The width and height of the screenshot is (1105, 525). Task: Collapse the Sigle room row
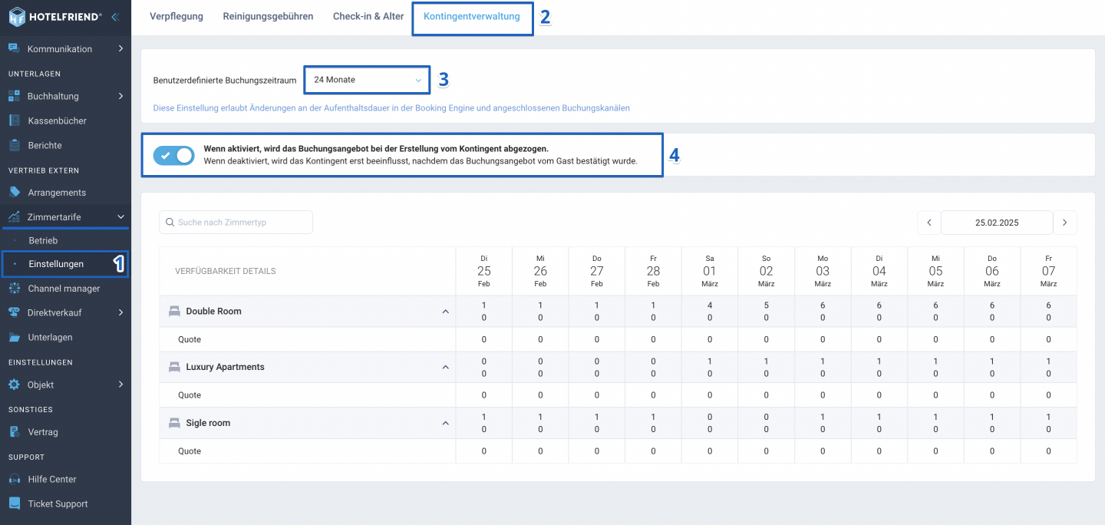click(x=445, y=423)
